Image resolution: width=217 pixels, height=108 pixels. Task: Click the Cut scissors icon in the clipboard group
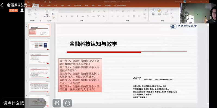tap(36, 10)
